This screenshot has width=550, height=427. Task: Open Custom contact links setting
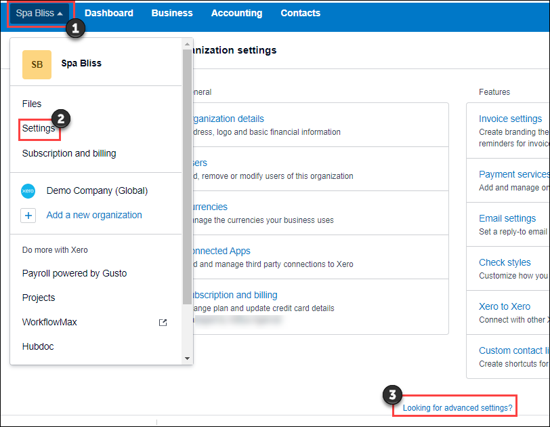coord(514,350)
